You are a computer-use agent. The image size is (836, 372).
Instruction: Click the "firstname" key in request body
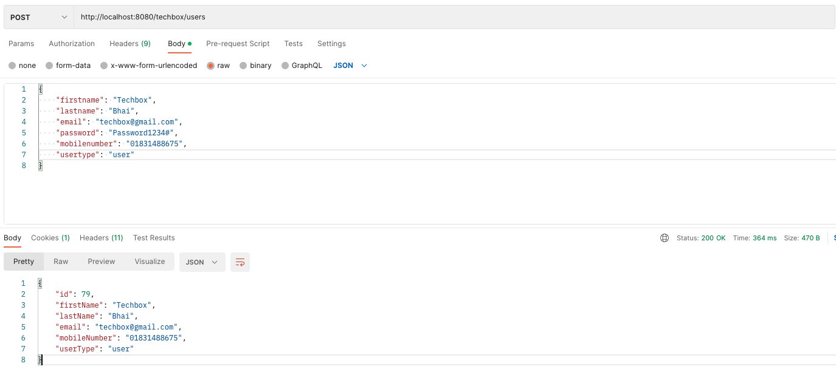click(80, 100)
